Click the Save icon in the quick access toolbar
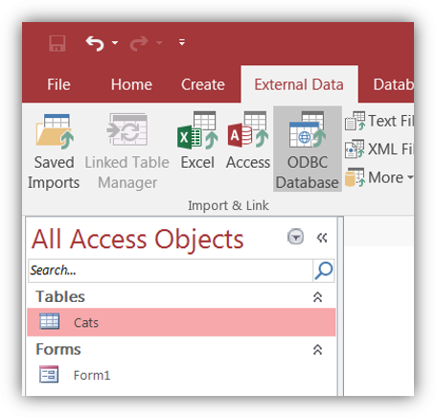Screen dimensions: 436x418 (57, 43)
